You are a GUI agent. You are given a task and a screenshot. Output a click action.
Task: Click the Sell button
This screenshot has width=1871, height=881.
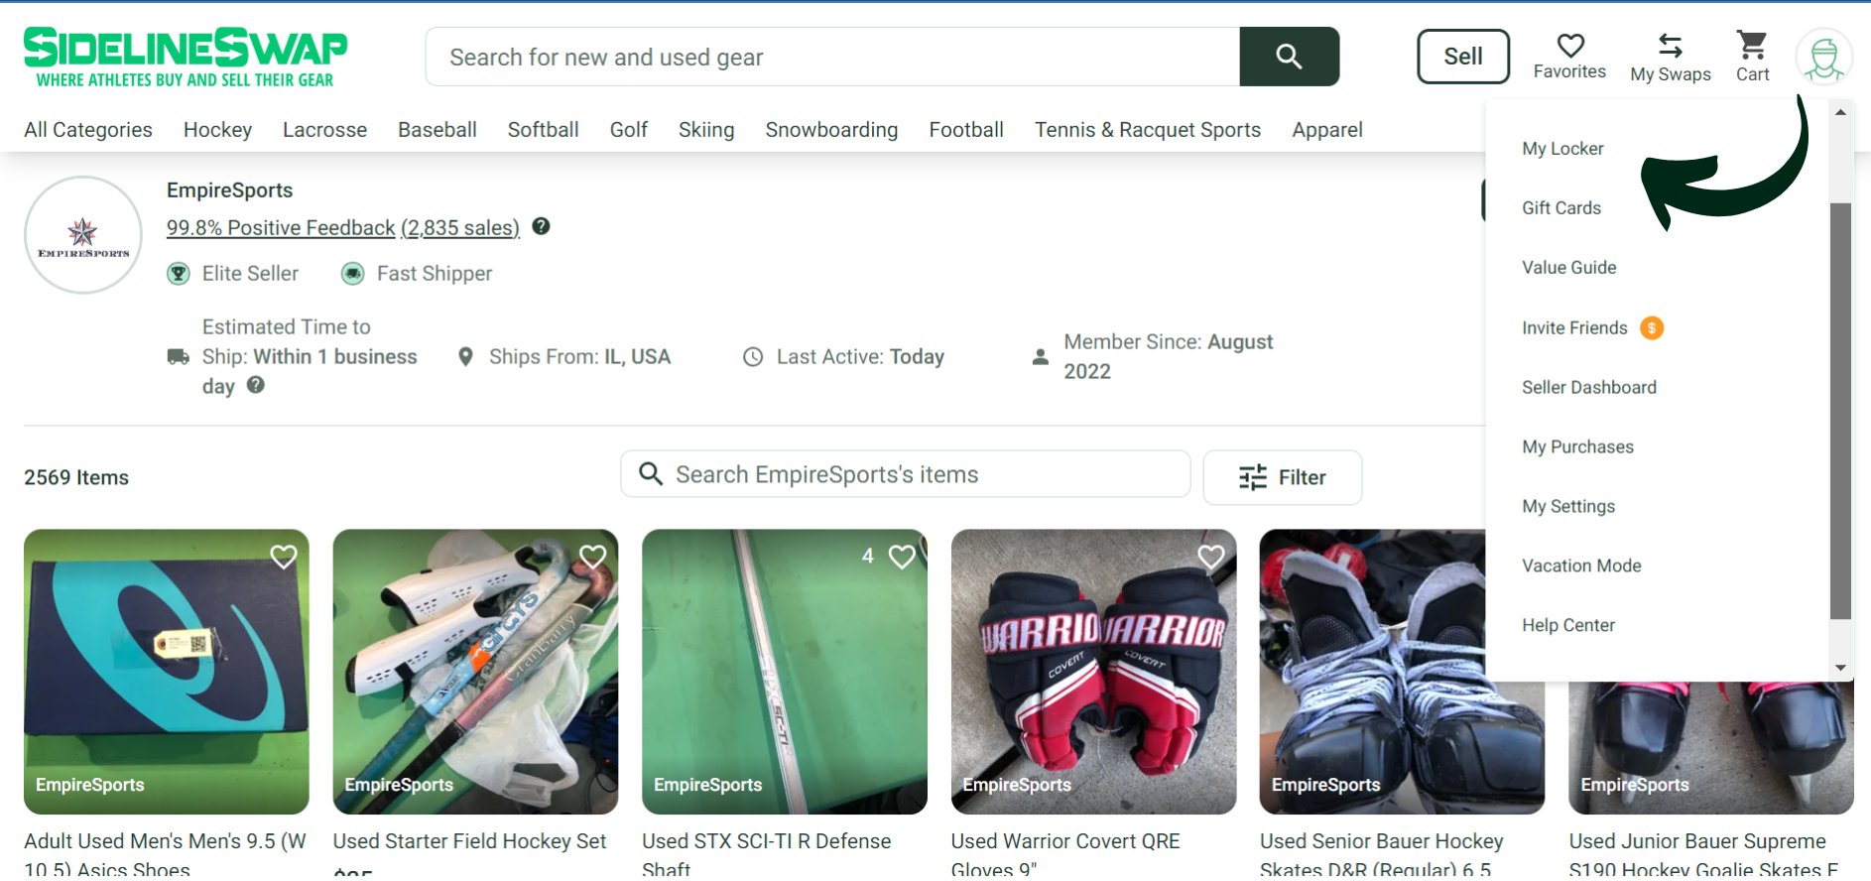point(1463,57)
